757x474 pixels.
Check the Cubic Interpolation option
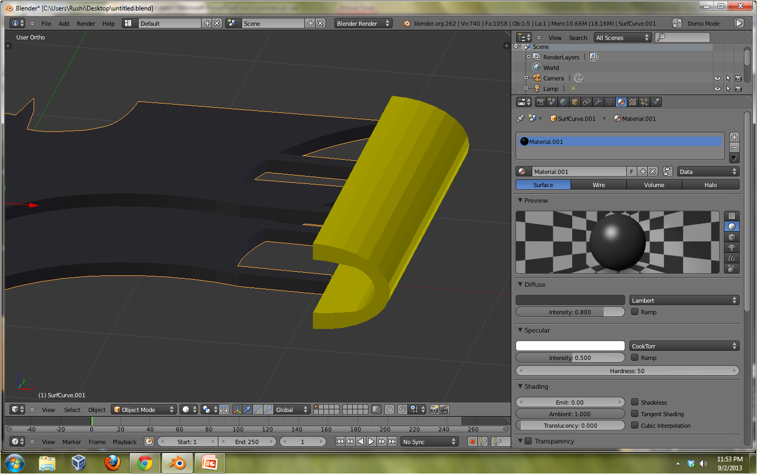pyautogui.click(x=635, y=425)
